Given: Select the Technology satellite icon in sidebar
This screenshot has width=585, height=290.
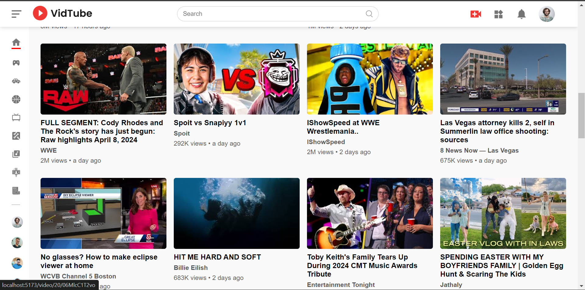Looking at the screenshot, I should (16, 136).
